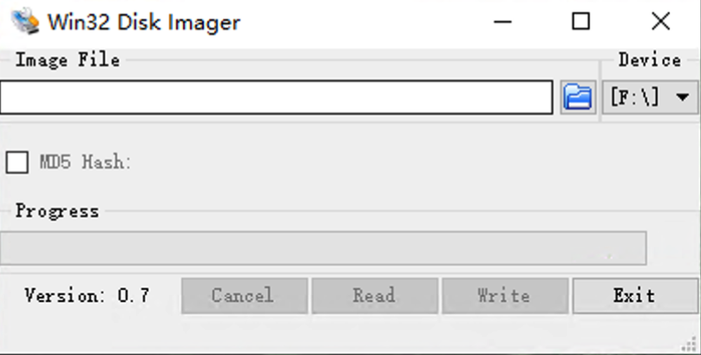
Task: Click the Read button
Action: click(x=374, y=295)
